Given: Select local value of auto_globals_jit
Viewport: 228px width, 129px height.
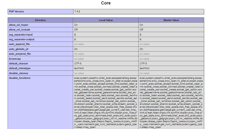Looking at the screenshot, I should tap(76, 49).
